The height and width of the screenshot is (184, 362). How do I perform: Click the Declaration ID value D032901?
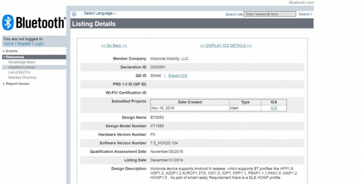coord(158,67)
